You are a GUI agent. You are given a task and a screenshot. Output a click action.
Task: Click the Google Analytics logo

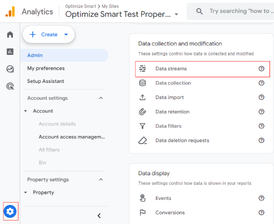tap(10, 12)
